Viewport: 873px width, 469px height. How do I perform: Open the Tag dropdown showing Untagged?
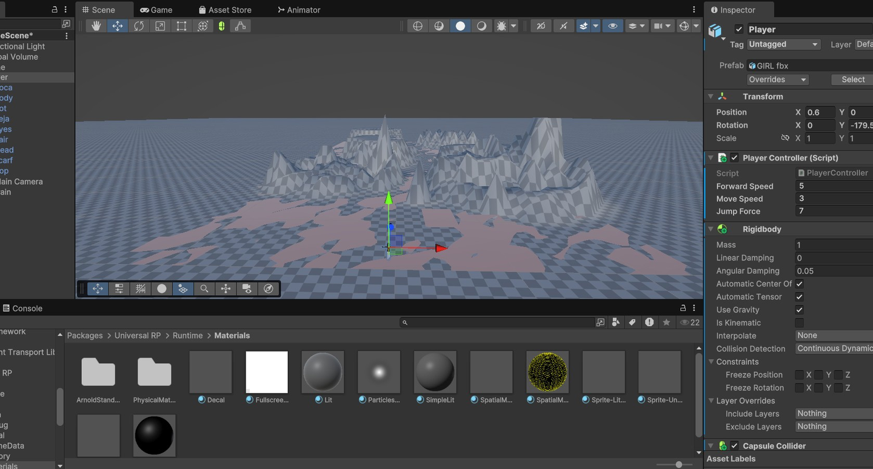click(x=783, y=44)
